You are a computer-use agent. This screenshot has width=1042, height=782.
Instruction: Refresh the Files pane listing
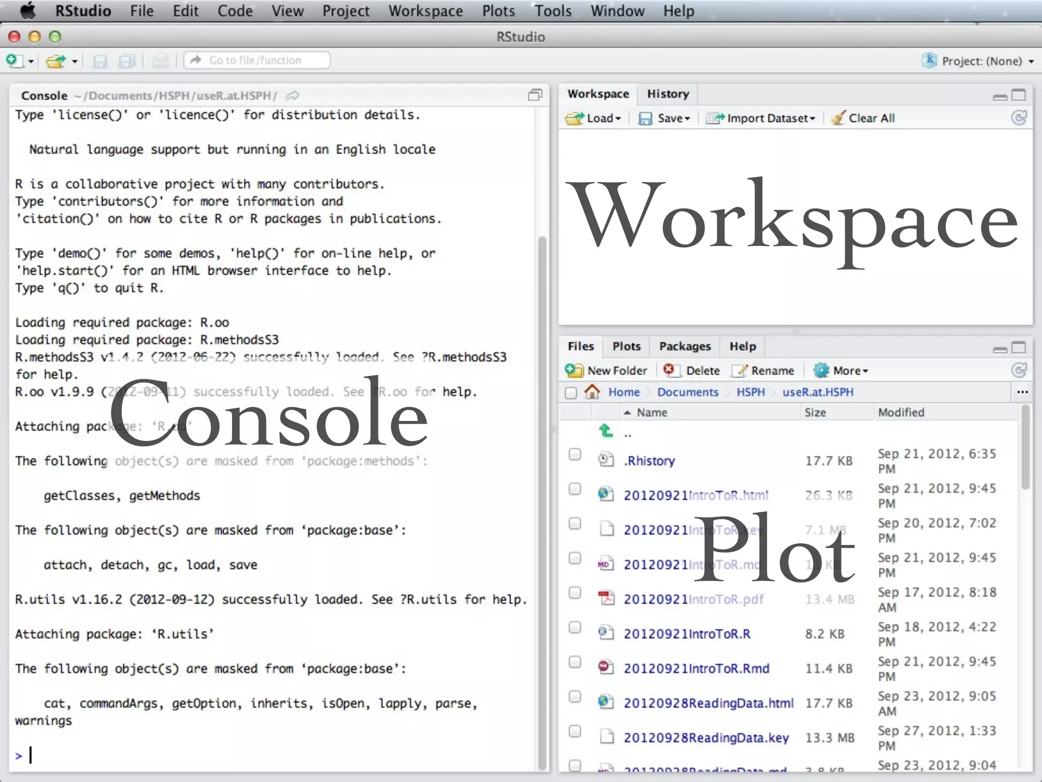(x=1019, y=370)
